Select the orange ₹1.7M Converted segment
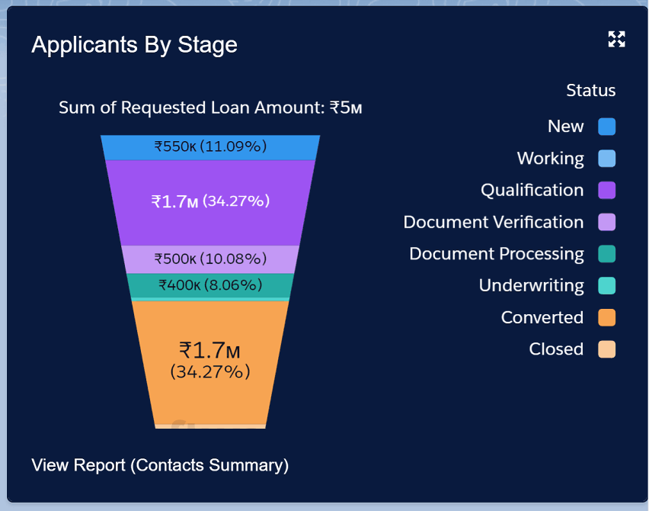649x511 pixels. pyautogui.click(x=210, y=362)
